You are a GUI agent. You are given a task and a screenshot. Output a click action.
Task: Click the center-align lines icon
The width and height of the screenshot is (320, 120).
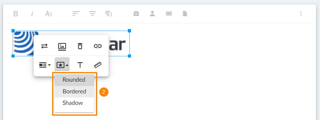click(92, 14)
